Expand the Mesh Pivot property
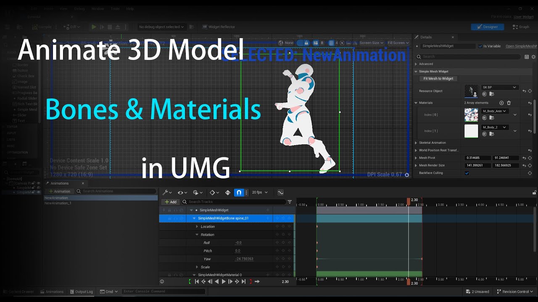The width and height of the screenshot is (538, 302). pyautogui.click(x=416, y=158)
